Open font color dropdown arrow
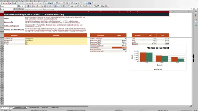 39,6
